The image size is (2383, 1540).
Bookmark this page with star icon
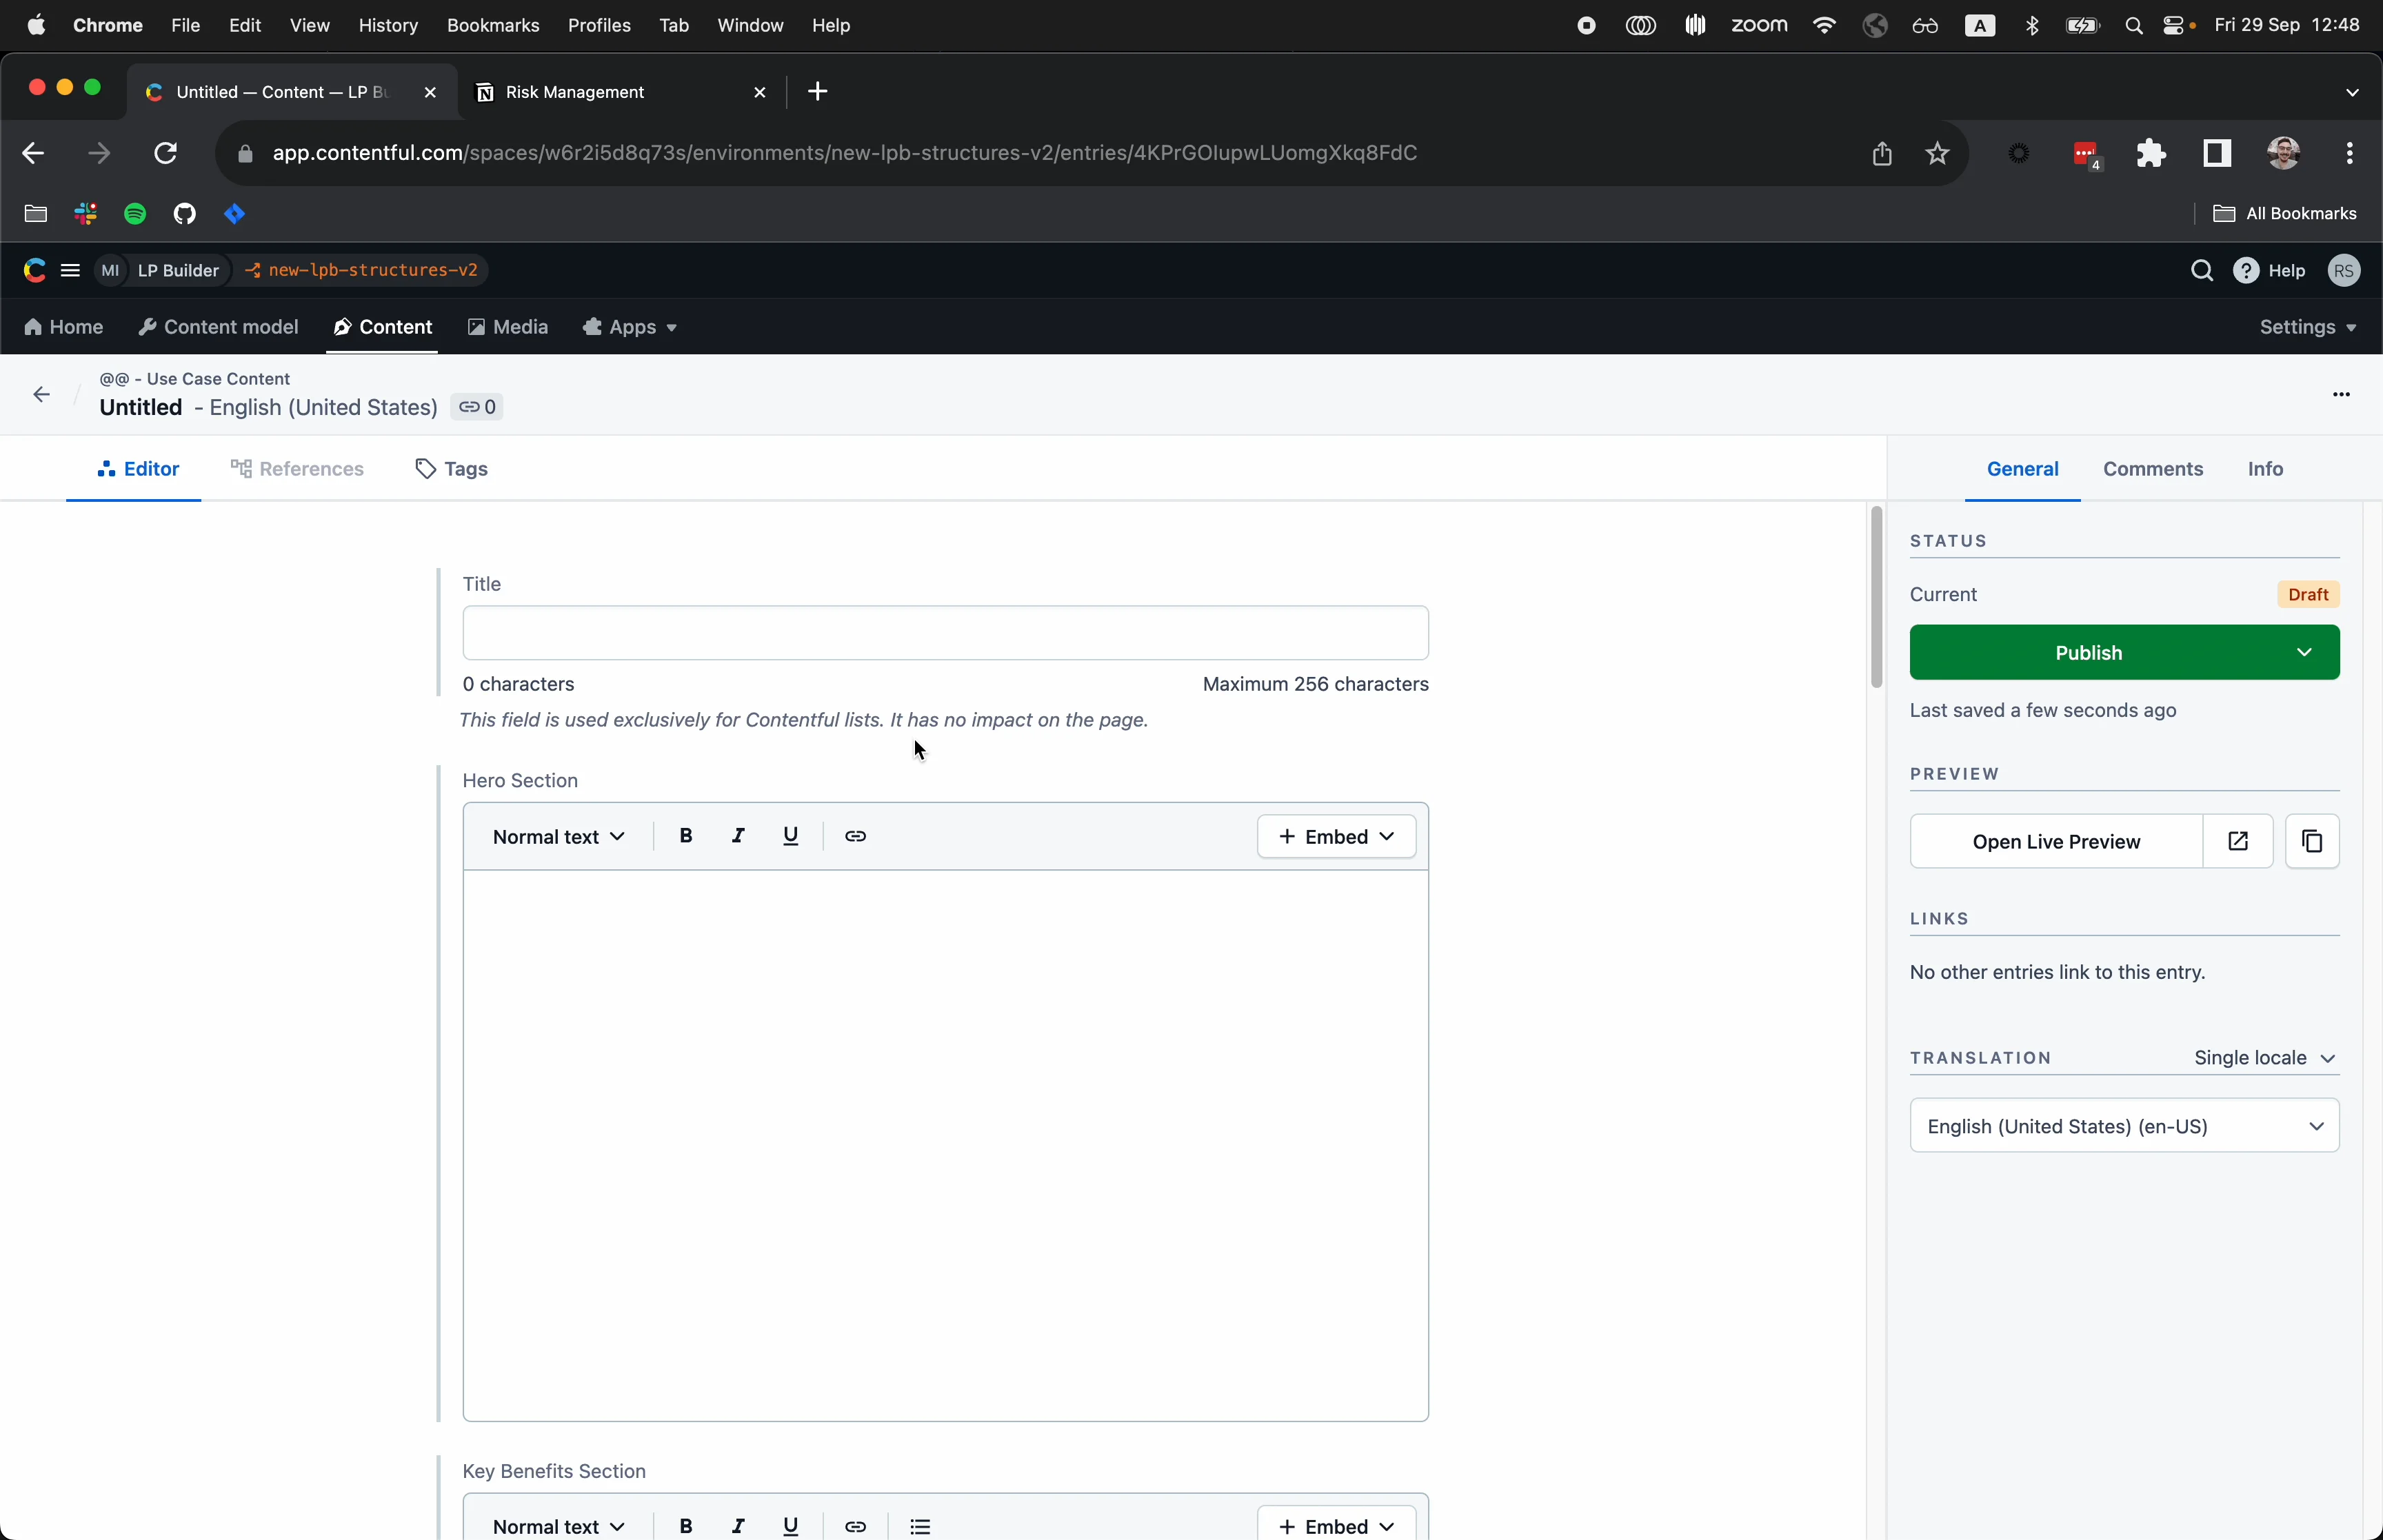click(x=1937, y=153)
